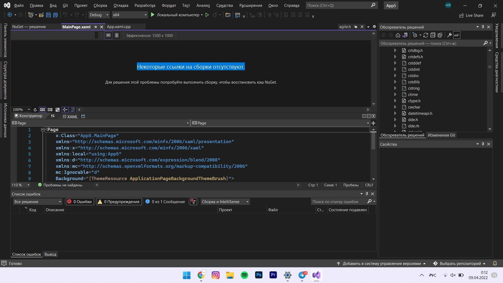Click the pending changes filter clock icon
This screenshot has width=503, height=283.
tap(415, 35)
